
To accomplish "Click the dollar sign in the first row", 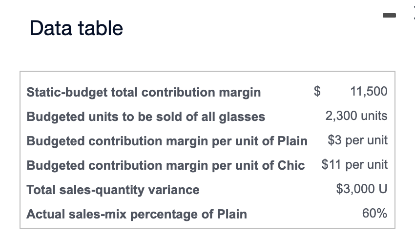I will pyautogui.click(x=317, y=91).
